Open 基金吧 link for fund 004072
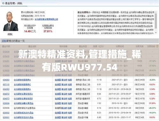 click(x=64, y=94)
